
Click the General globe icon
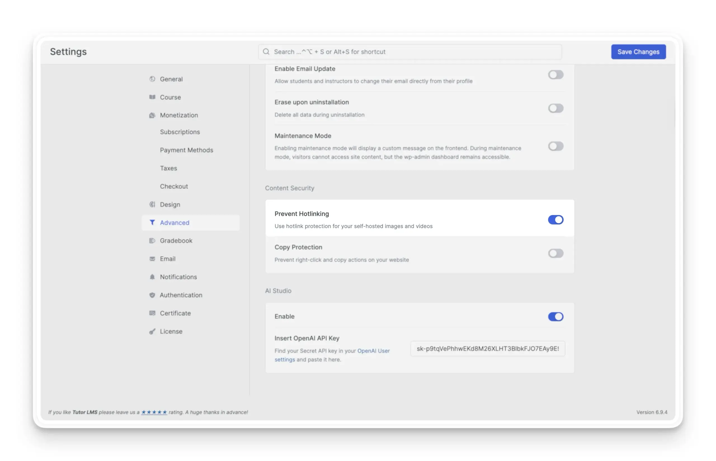pos(152,79)
